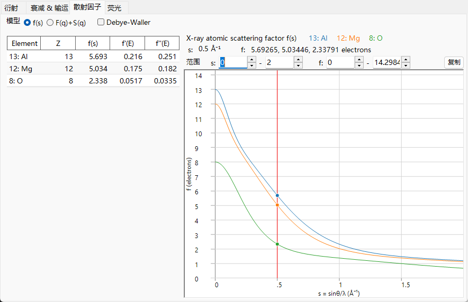468x302 pixels.
Task: Increase the s minimum value with up arrow
Action: click(x=252, y=59)
